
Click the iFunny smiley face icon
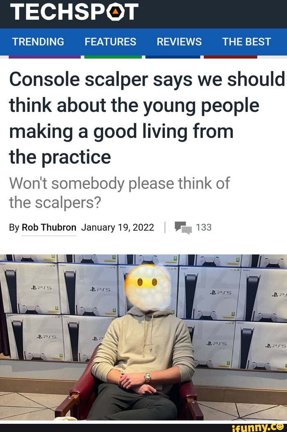[280, 427]
